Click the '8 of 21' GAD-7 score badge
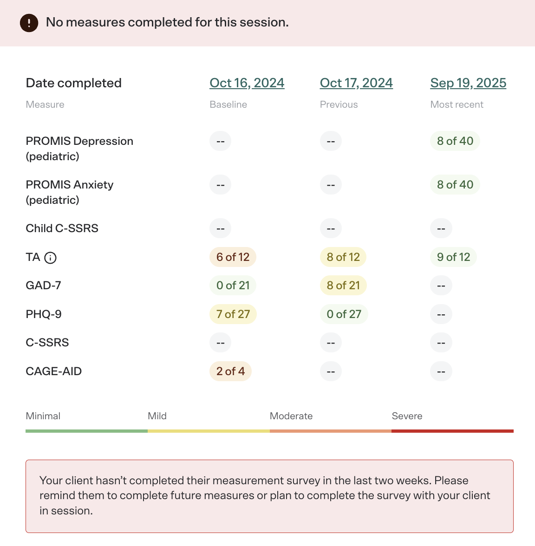Viewport: 535px width, 546px height. (x=343, y=285)
